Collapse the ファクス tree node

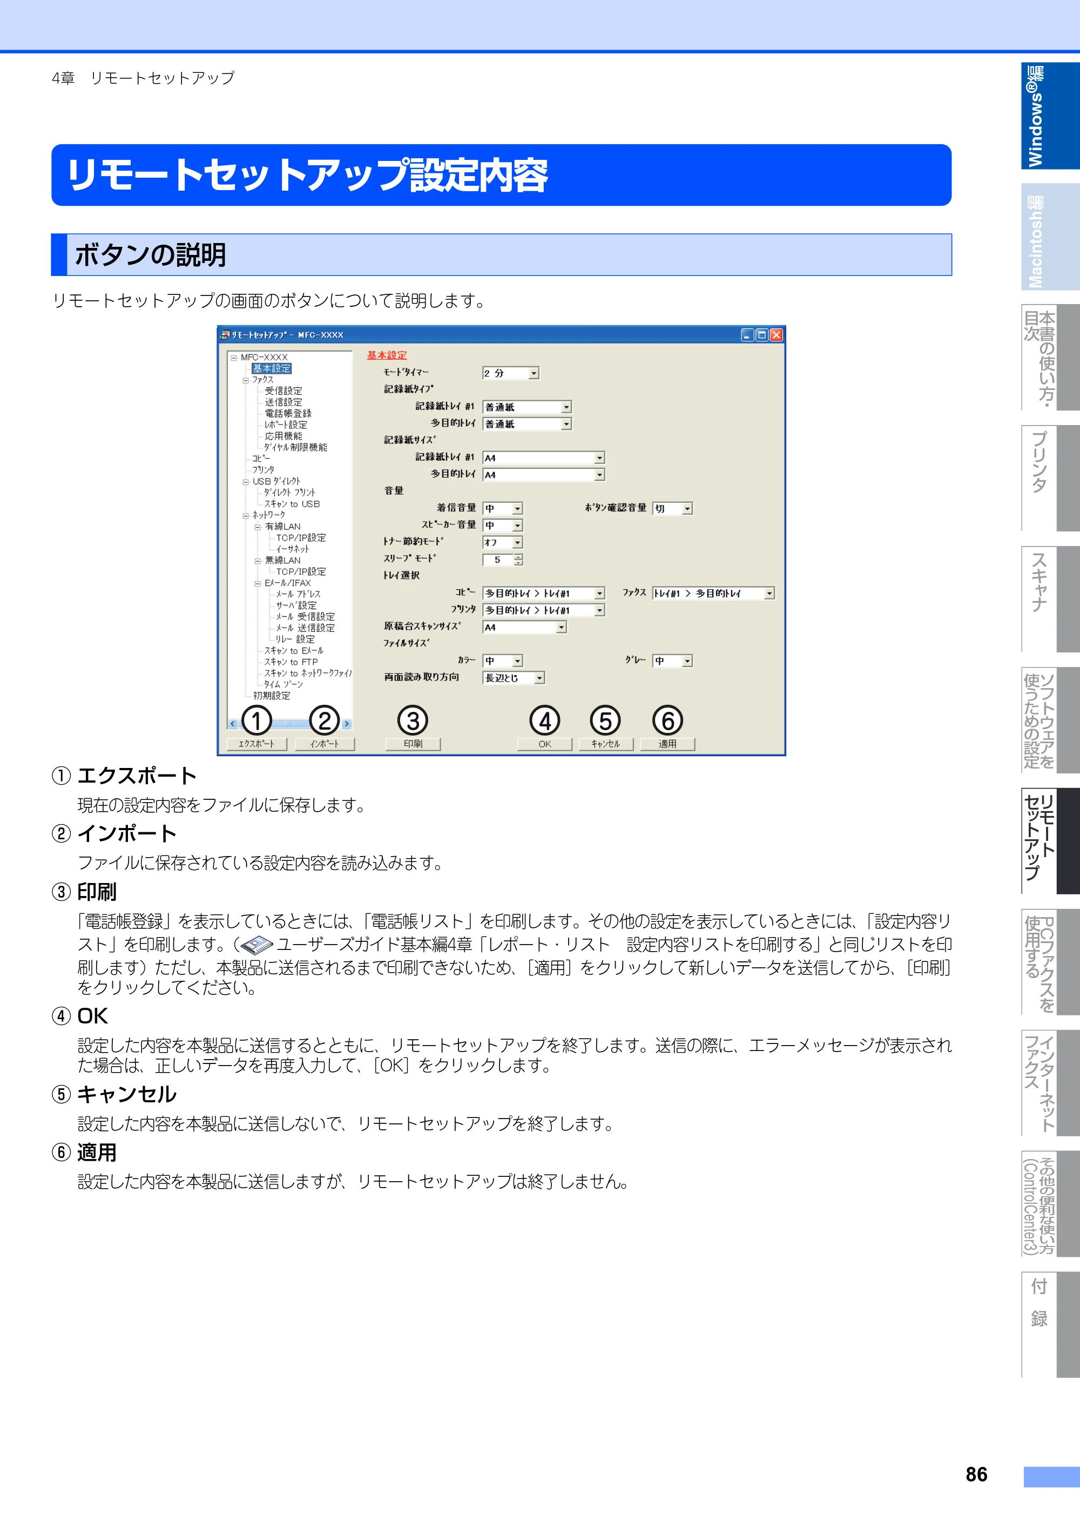pyautogui.click(x=246, y=380)
